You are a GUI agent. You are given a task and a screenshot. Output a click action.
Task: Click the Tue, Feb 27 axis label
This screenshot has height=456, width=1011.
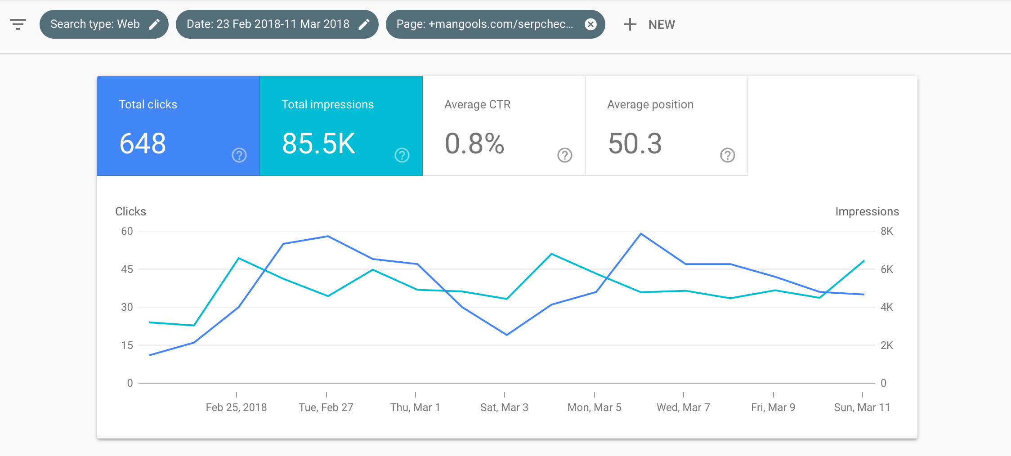326,407
